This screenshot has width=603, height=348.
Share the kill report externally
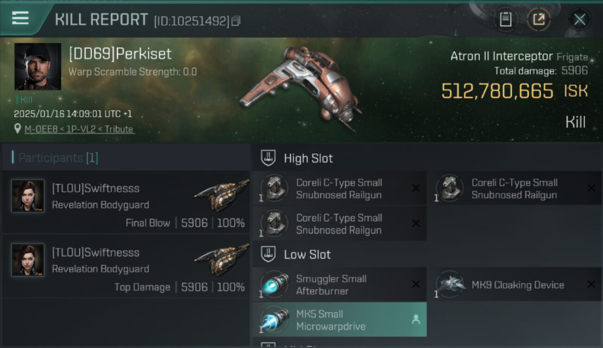[x=539, y=19]
